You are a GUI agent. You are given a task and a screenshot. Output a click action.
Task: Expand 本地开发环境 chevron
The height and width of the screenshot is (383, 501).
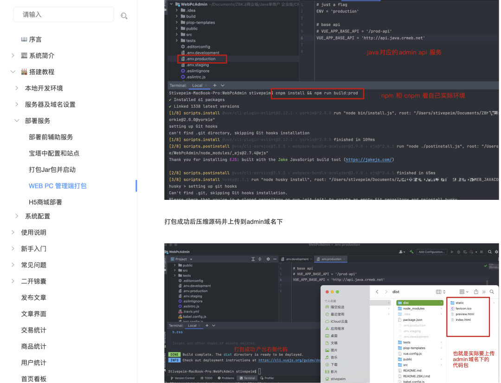17,88
